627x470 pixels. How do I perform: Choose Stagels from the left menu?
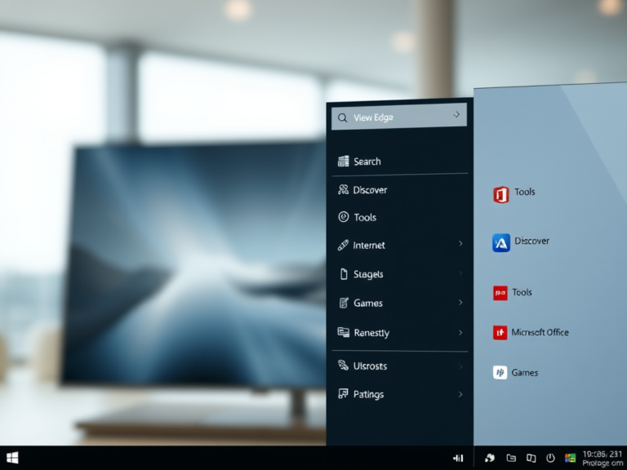pyautogui.click(x=367, y=274)
